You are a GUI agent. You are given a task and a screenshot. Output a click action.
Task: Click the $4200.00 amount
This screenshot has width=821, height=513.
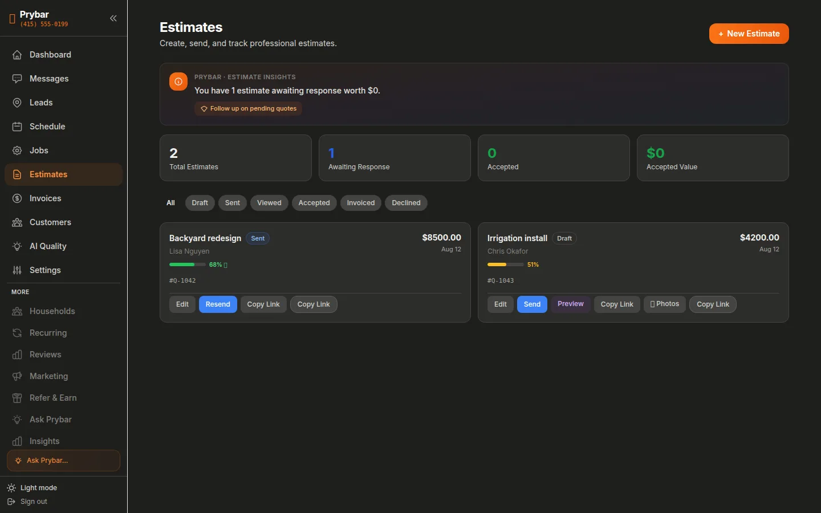click(759, 238)
